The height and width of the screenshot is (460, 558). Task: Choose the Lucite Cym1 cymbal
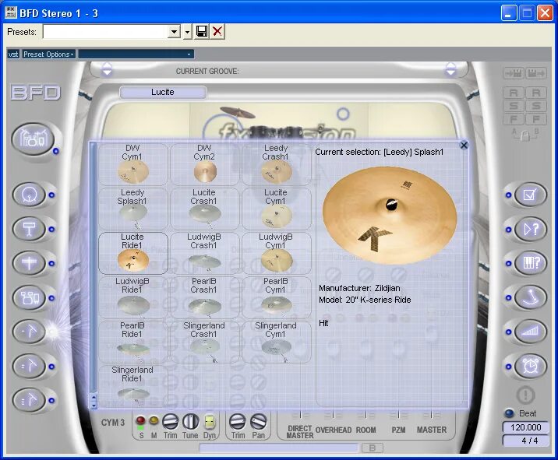276,209
